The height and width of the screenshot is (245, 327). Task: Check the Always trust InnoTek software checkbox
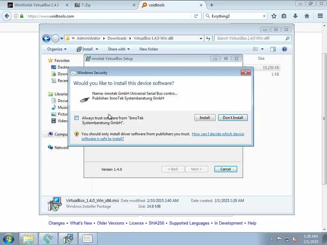pyautogui.click(x=77, y=118)
